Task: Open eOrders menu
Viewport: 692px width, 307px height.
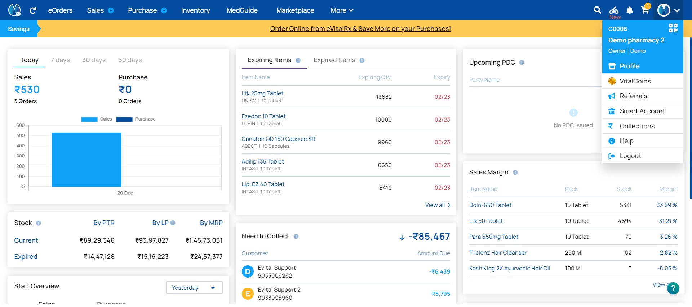Action: (60, 10)
